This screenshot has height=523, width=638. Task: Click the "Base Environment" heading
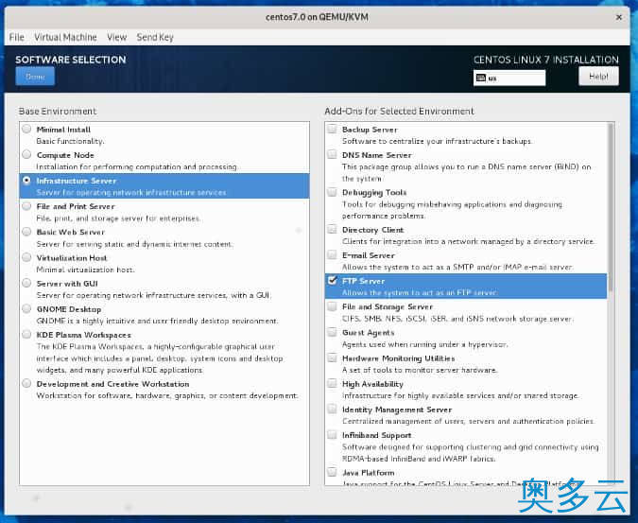click(58, 111)
